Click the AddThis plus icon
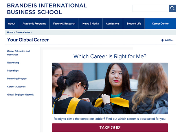 click(x=163, y=40)
